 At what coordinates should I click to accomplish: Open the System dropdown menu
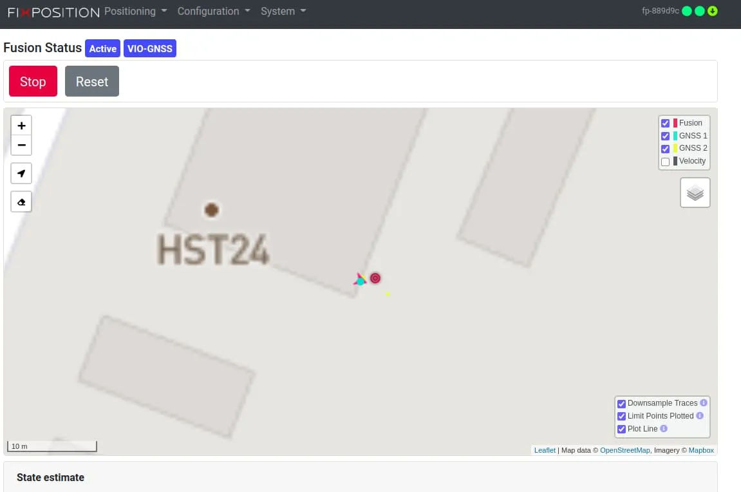pos(283,11)
